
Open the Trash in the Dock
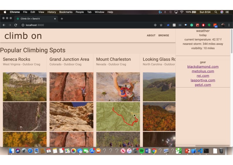tap(221, 151)
